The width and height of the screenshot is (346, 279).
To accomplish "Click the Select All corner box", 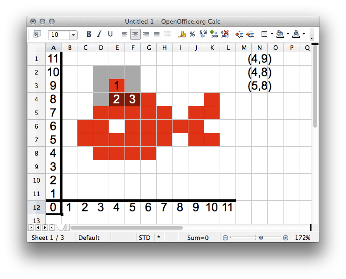I will [36, 48].
